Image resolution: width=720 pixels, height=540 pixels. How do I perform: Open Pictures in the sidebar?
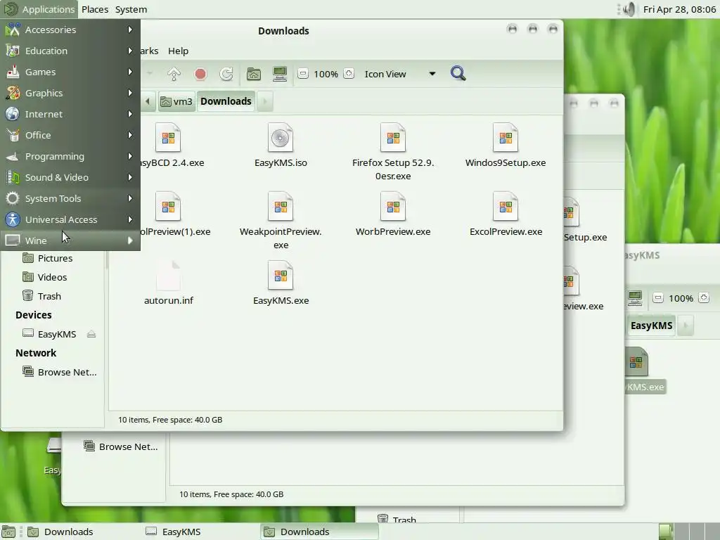tap(55, 259)
